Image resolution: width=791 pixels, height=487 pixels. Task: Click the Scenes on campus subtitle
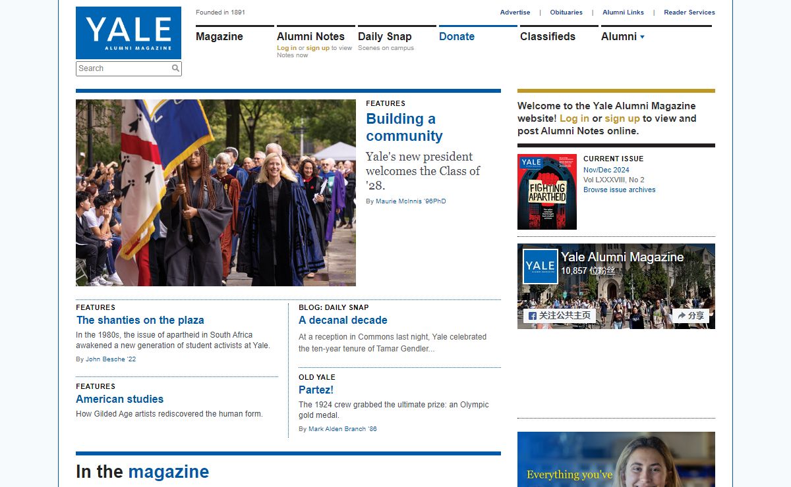coord(386,48)
